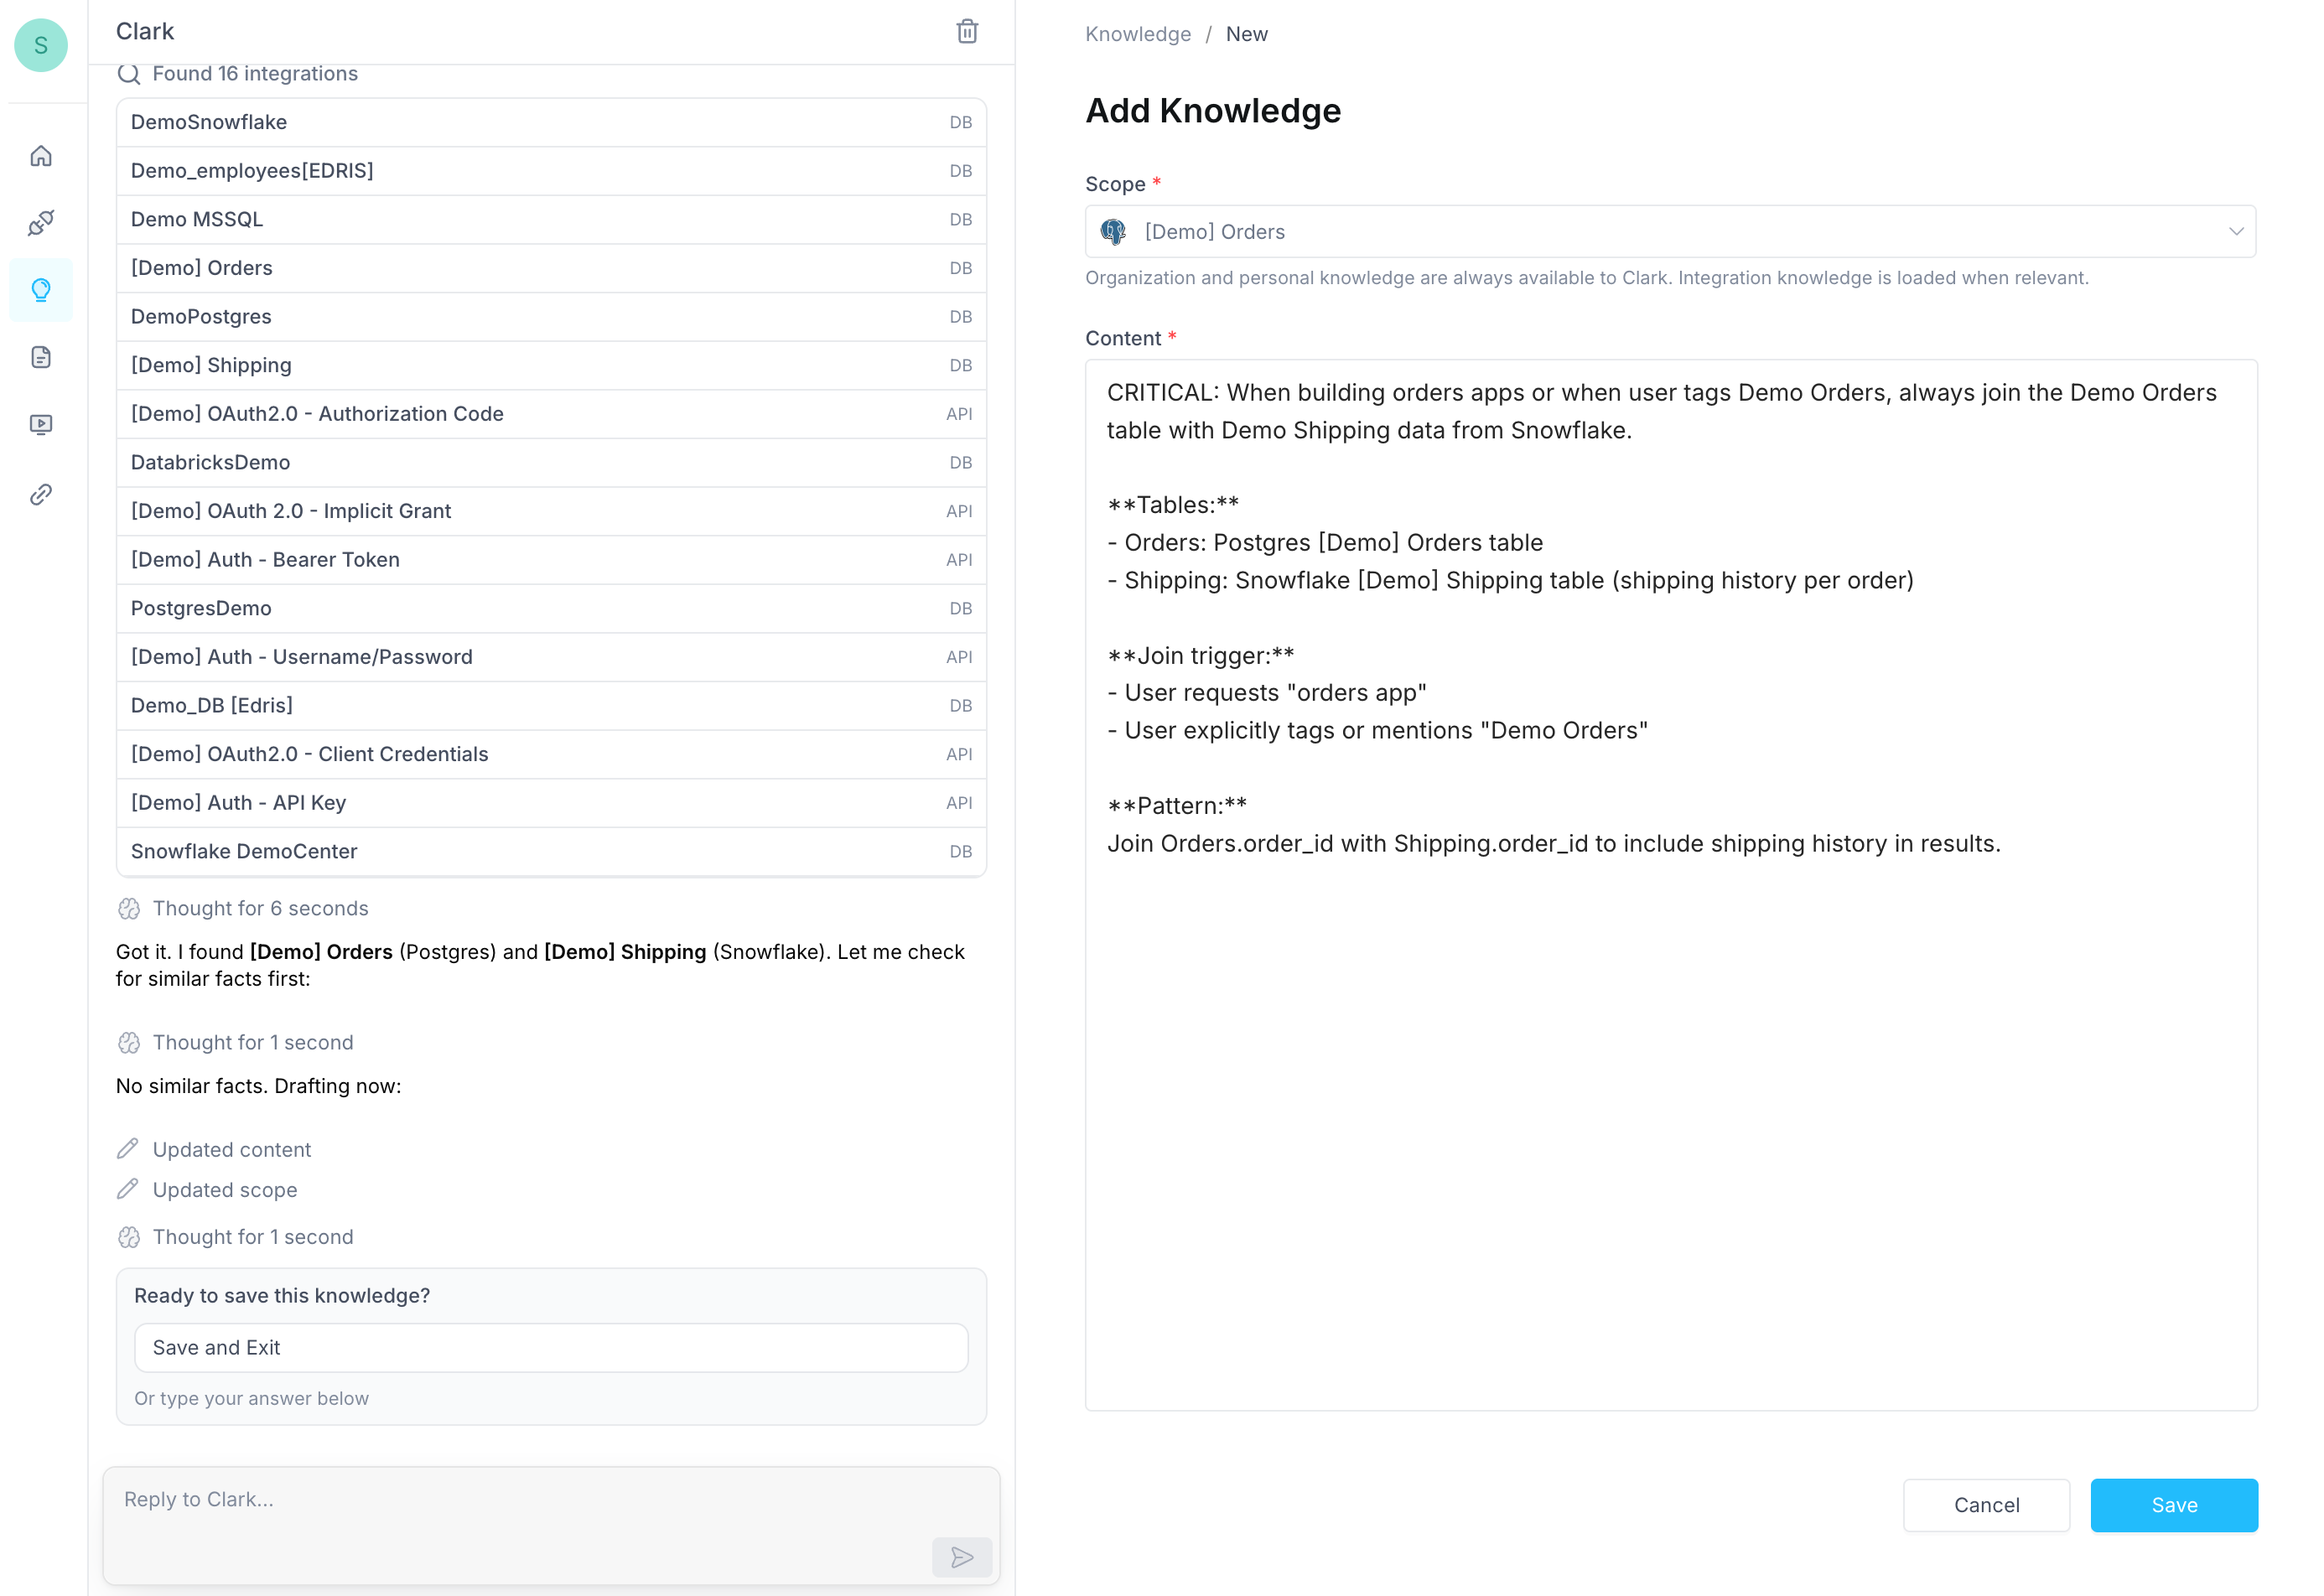Select the Knowledge lightbulb sidebar icon
Viewport: 2324px width, 1596px height.
click(41, 290)
